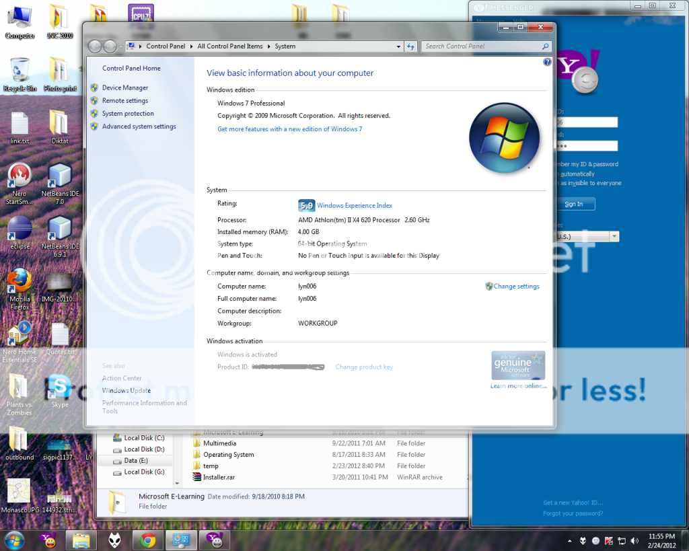
Task: Expand All Control Panel Items breadcrumb arrow
Action: (x=268, y=46)
